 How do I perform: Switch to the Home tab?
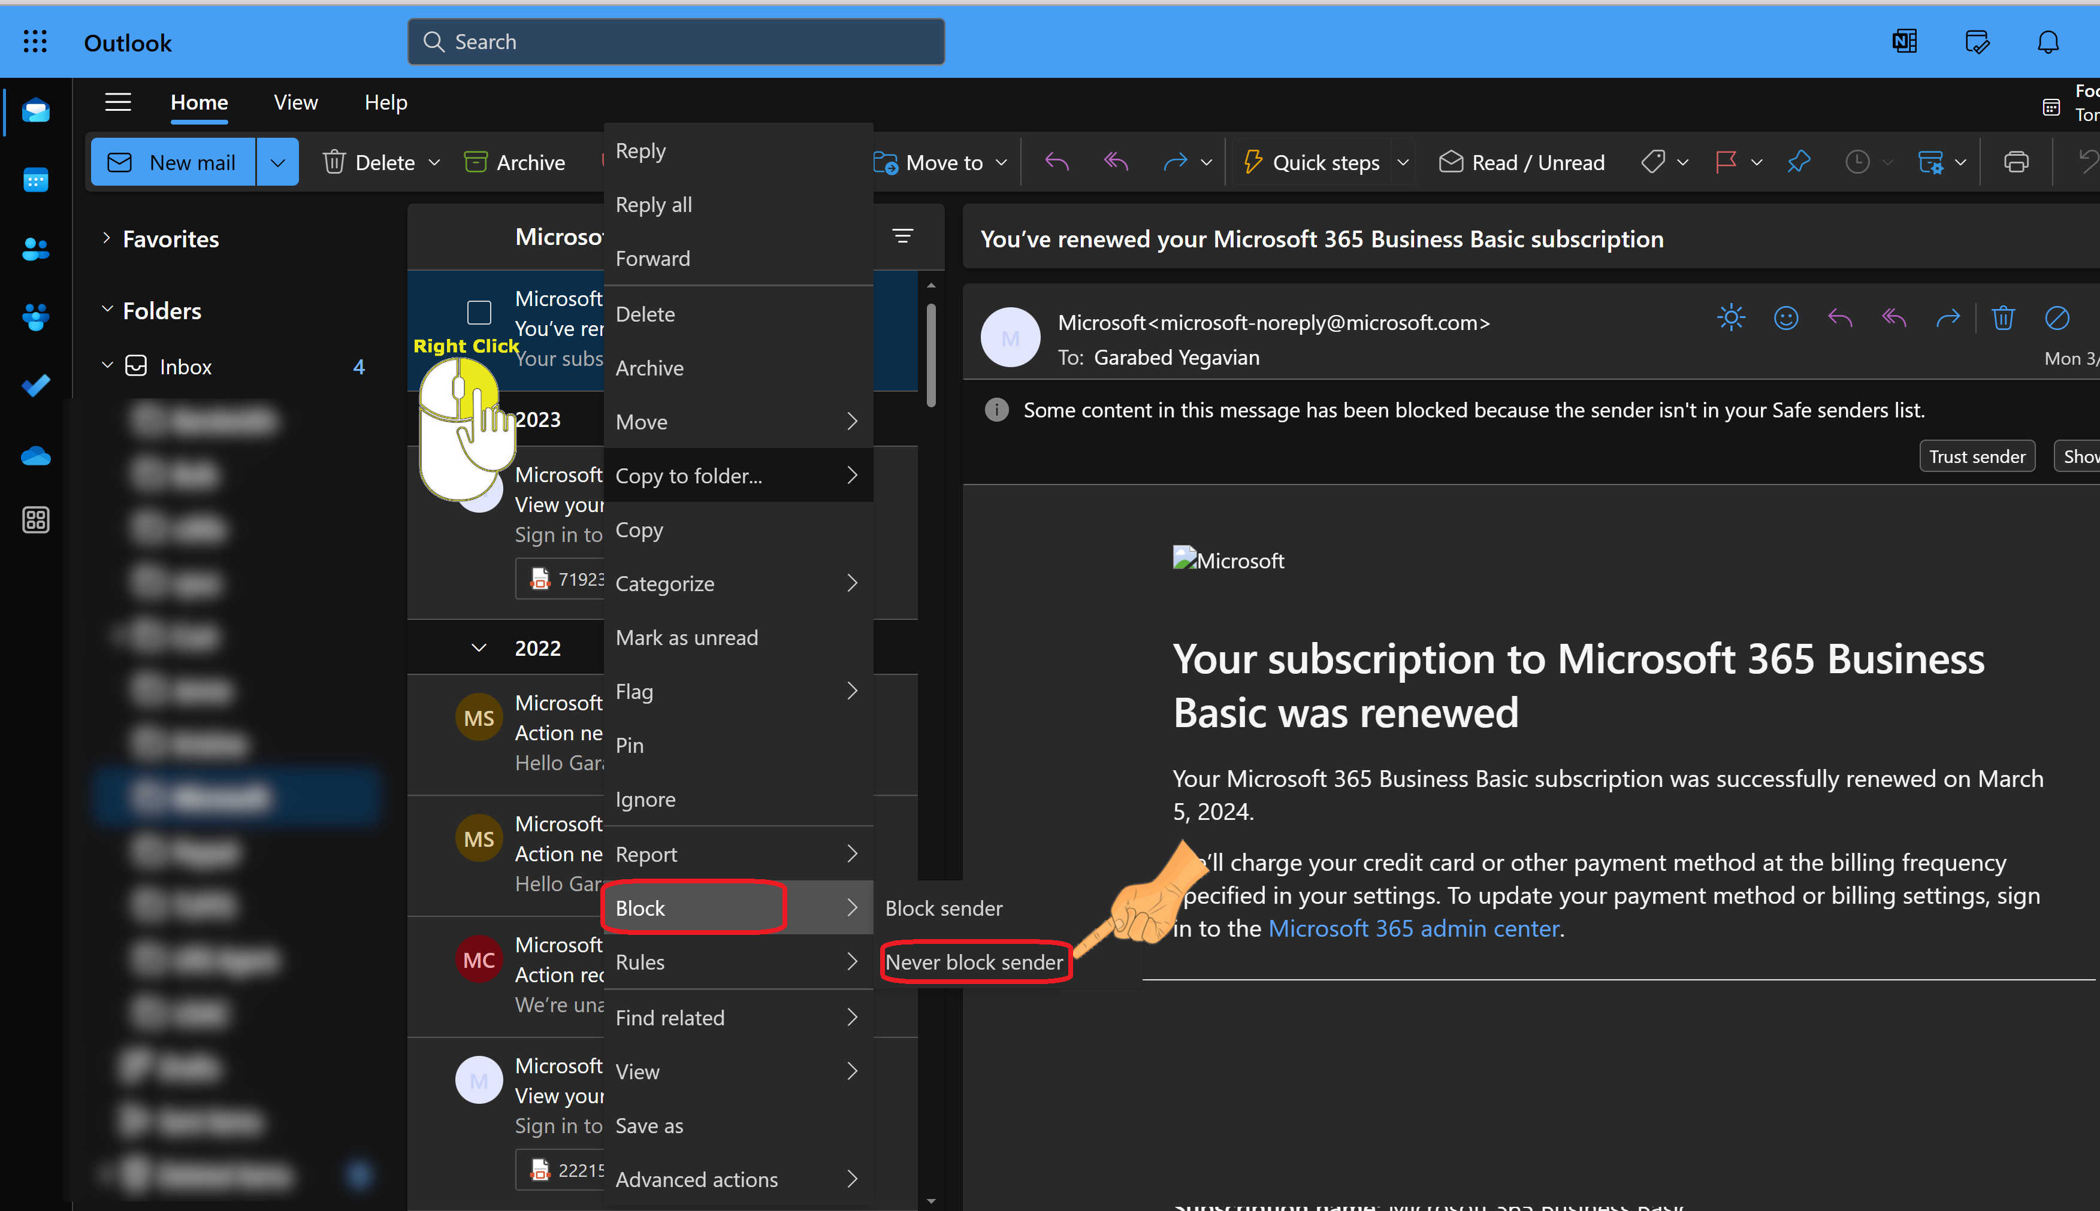(199, 102)
